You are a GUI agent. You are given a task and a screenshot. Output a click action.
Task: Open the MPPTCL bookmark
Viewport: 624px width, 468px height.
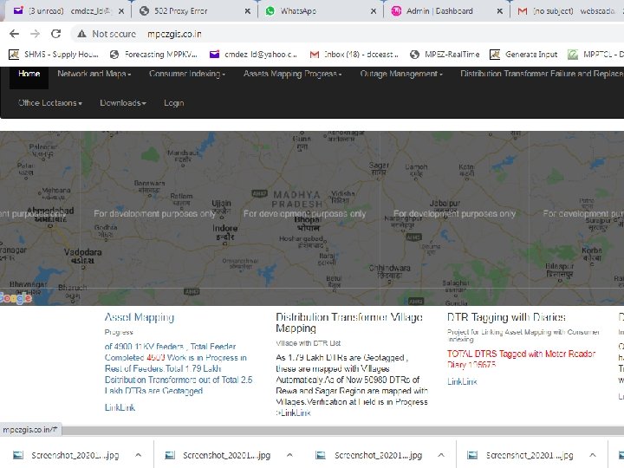click(595, 55)
